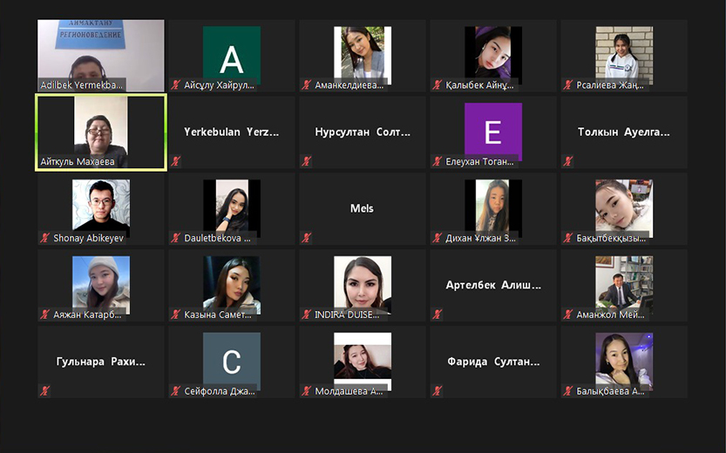
Task: Click muted mic icon beside INDIRA DUISE
Action: coord(306,314)
